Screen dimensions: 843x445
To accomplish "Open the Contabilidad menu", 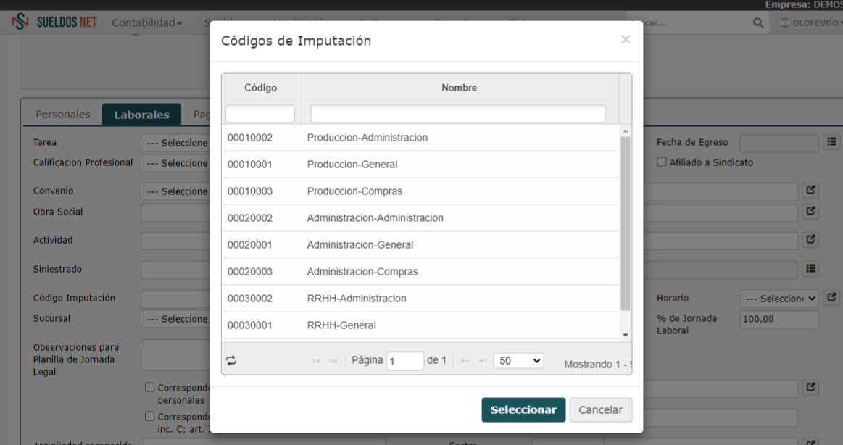I will pos(146,22).
